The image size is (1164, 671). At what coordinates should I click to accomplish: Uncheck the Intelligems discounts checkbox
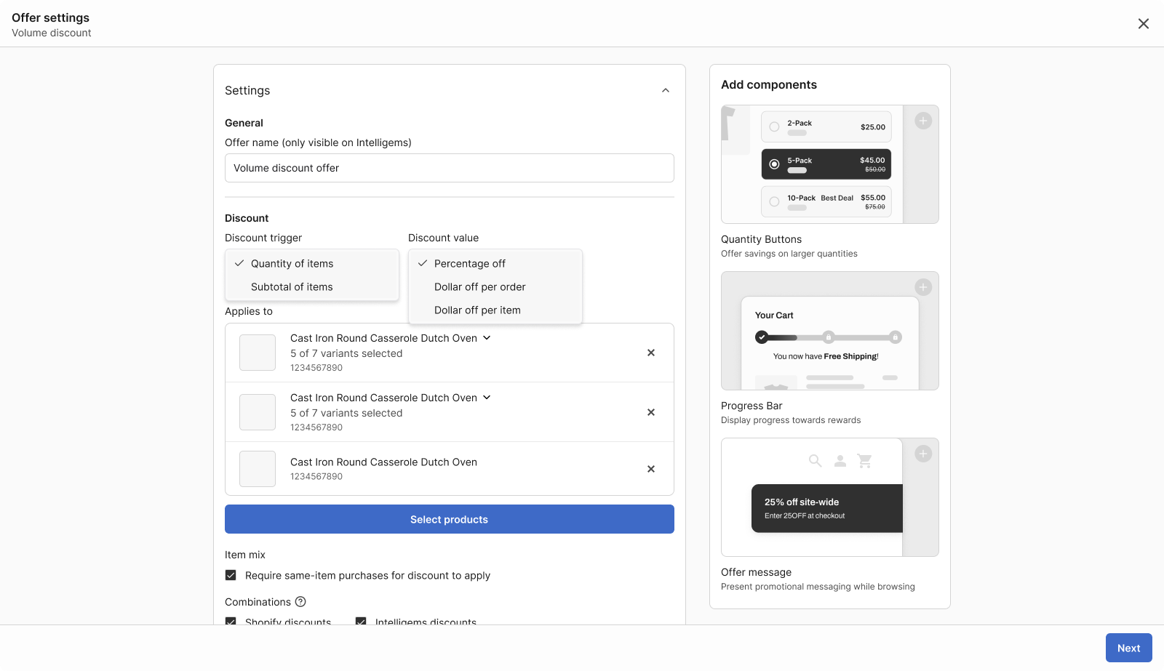point(361,622)
